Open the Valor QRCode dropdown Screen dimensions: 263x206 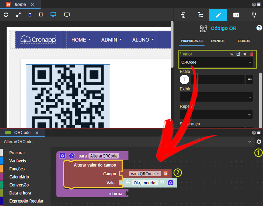click(x=216, y=62)
